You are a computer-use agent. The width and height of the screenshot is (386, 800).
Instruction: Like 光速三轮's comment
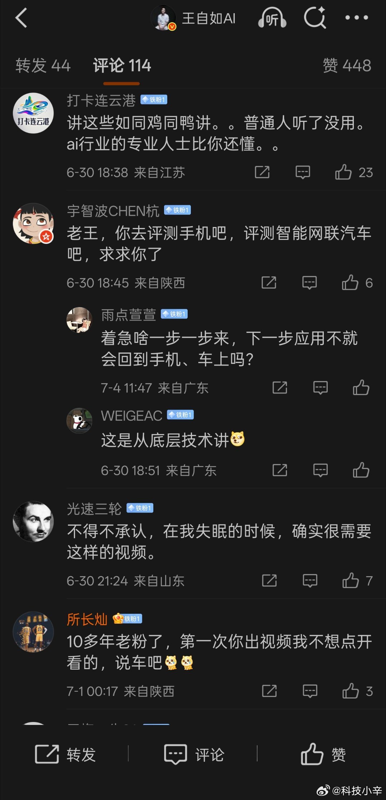(350, 581)
